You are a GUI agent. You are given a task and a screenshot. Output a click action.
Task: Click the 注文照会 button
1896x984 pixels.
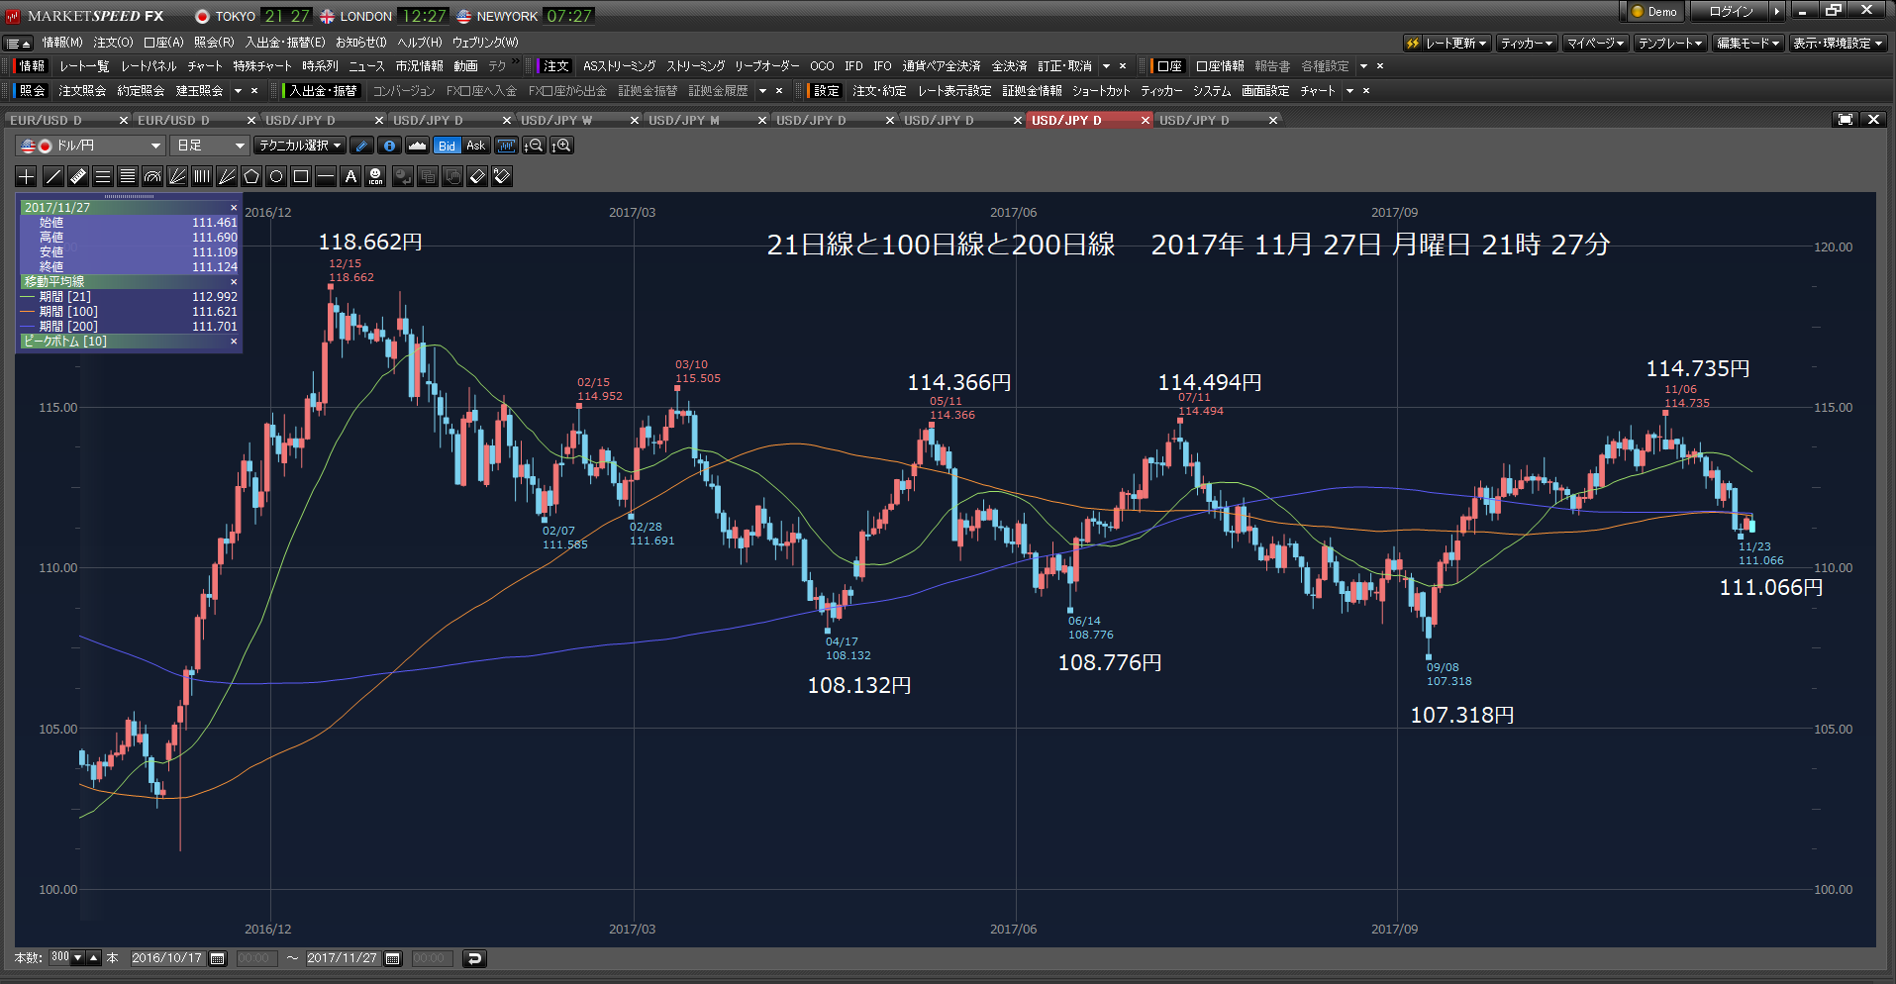click(82, 91)
